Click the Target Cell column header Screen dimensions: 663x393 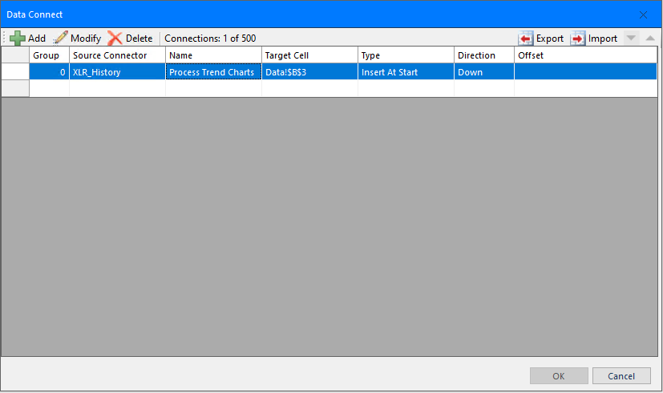click(309, 55)
